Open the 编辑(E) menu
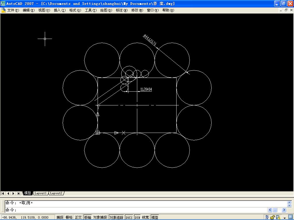Screen dimensions: 294x220 click(x=29, y=10)
